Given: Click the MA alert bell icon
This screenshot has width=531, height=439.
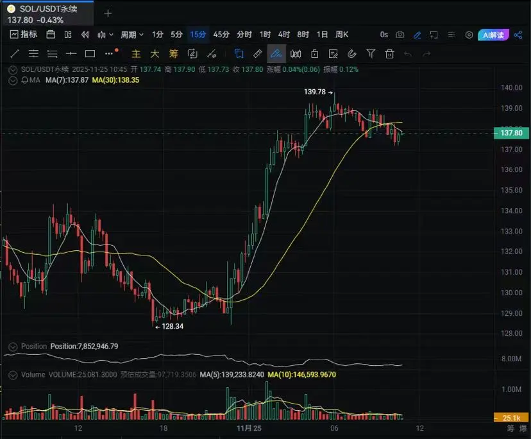Looking at the screenshot, I should pyautogui.click(x=25, y=80).
